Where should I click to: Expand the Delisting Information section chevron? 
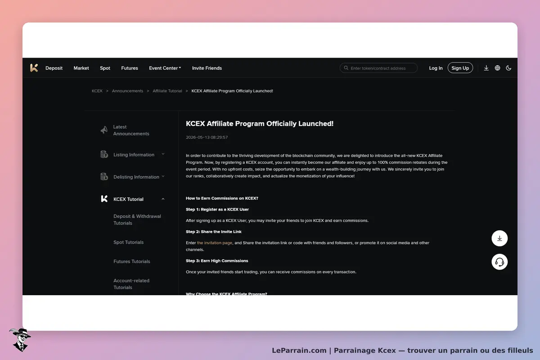coord(163,176)
